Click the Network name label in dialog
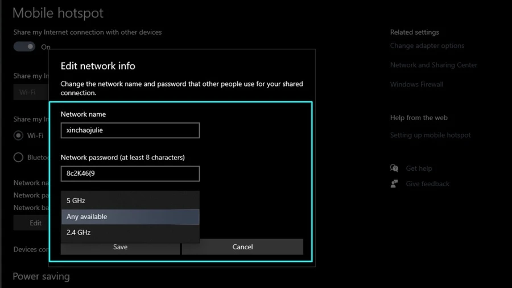Screen dimensions: 512x288 click(x=83, y=114)
